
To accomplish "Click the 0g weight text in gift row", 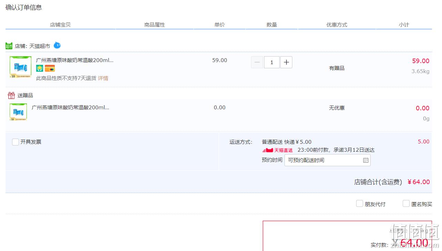I will coord(426,119).
